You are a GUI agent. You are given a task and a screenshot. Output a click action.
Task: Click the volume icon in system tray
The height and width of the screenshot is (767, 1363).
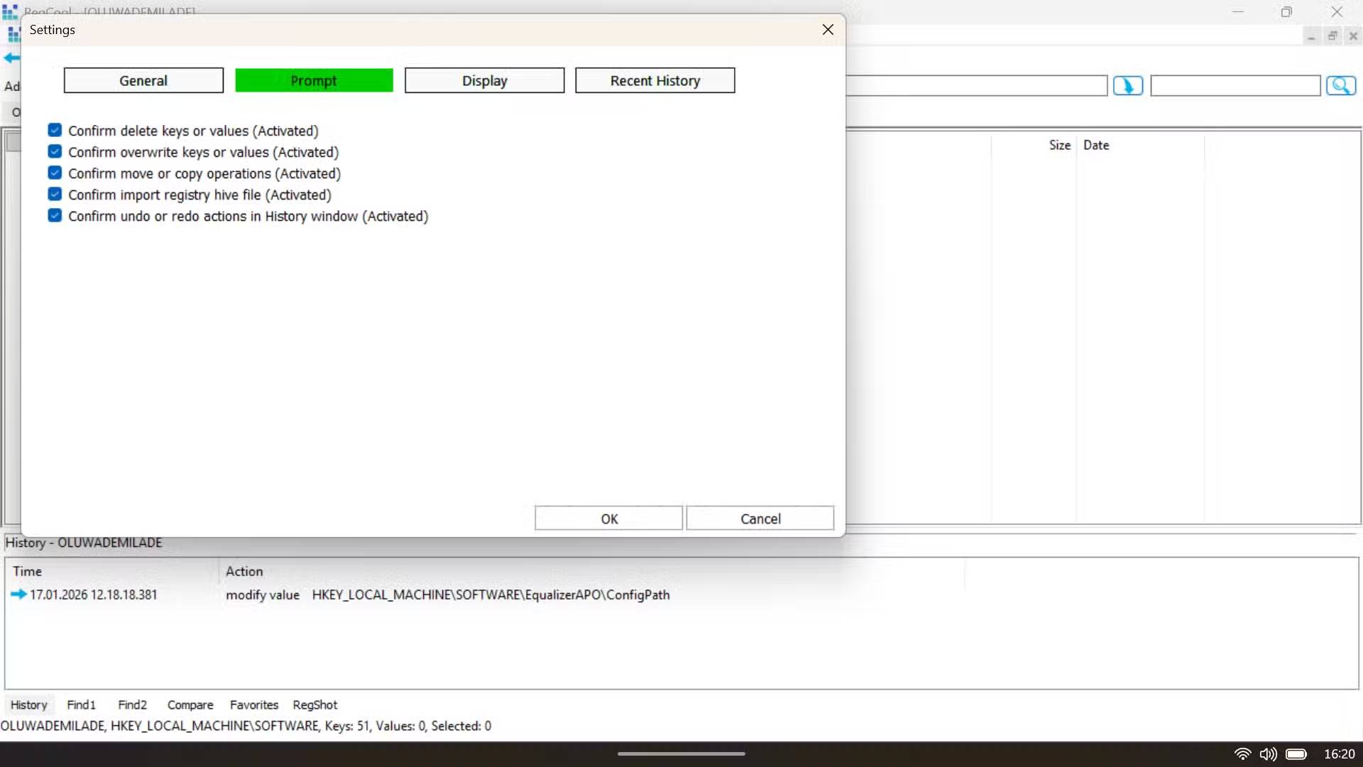(1269, 754)
